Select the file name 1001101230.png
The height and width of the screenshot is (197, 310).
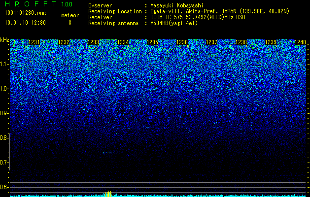click(26, 13)
